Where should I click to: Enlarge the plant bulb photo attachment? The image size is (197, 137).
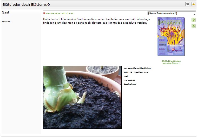(82, 97)
